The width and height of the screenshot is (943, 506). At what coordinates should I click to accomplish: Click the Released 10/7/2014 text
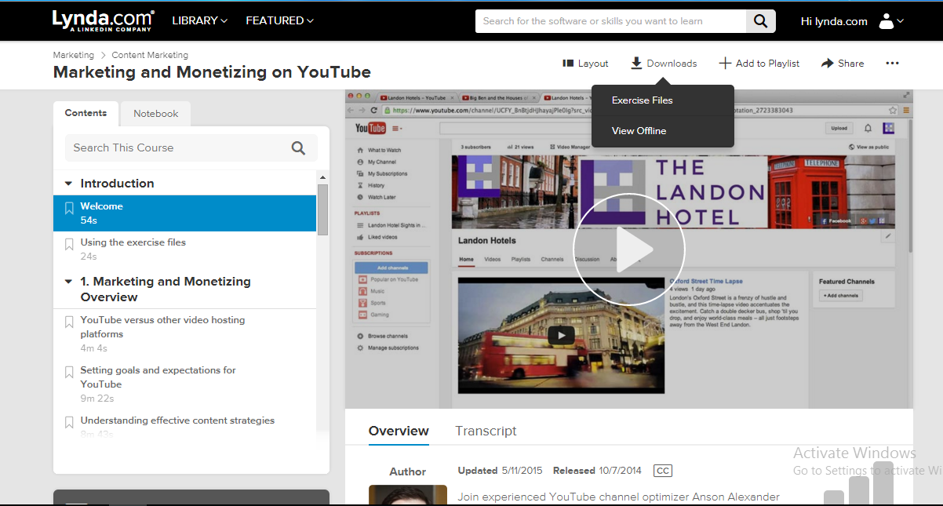597,471
